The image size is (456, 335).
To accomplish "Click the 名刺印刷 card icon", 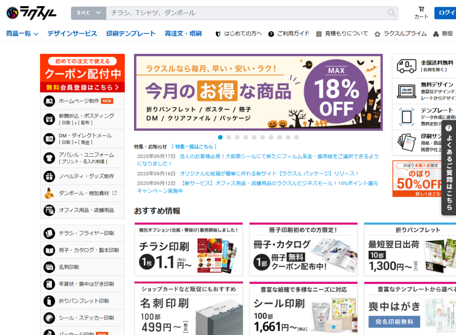I will click(x=49, y=267).
